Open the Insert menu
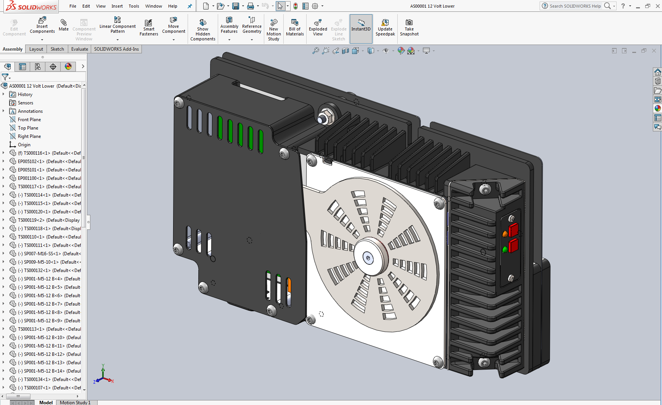 coord(117,6)
